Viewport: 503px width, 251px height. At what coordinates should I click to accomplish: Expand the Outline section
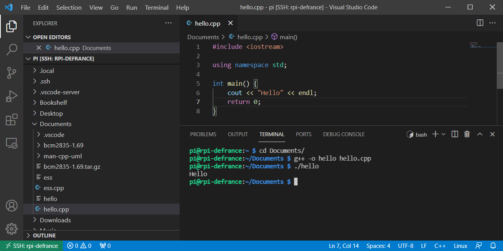pyautogui.click(x=101, y=235)
